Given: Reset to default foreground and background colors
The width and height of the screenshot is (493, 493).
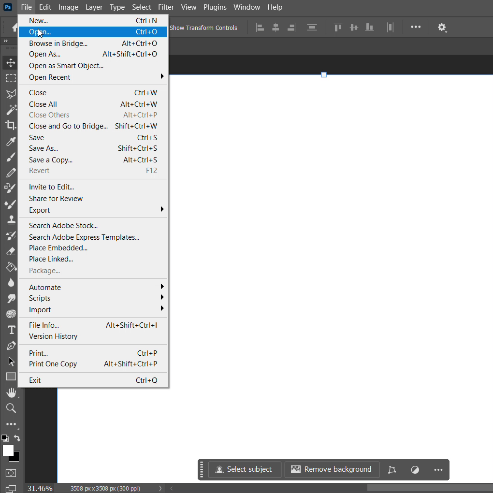Looking at the screenshot, I should (5, 438).
